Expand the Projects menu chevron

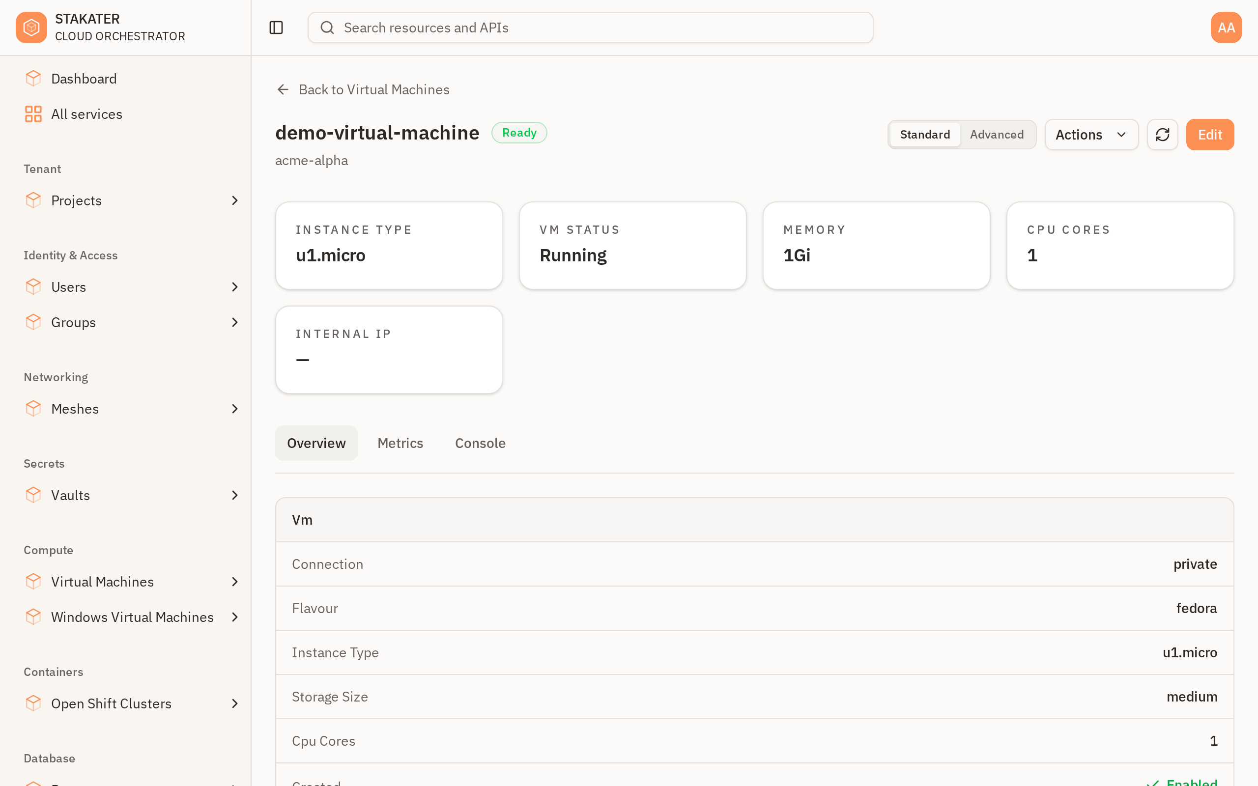tap(235, 200)
